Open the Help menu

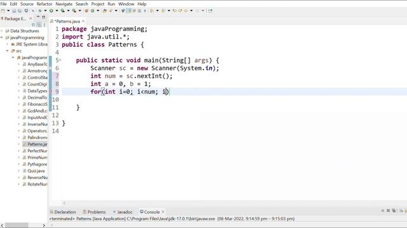tap(142, 4)
